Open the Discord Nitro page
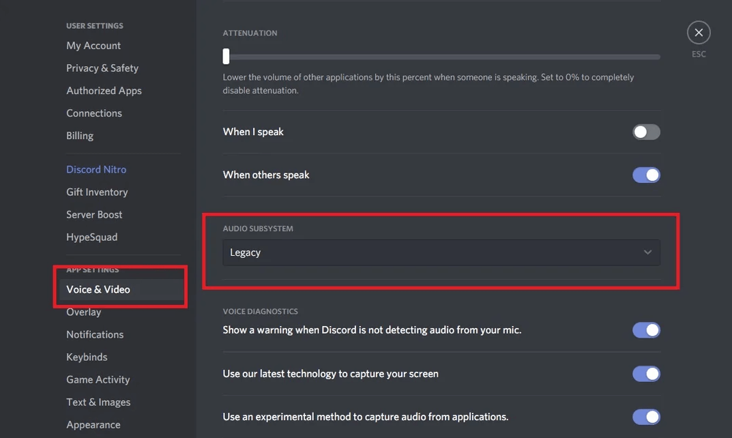The image size is (732, 438). coord(96,169)
